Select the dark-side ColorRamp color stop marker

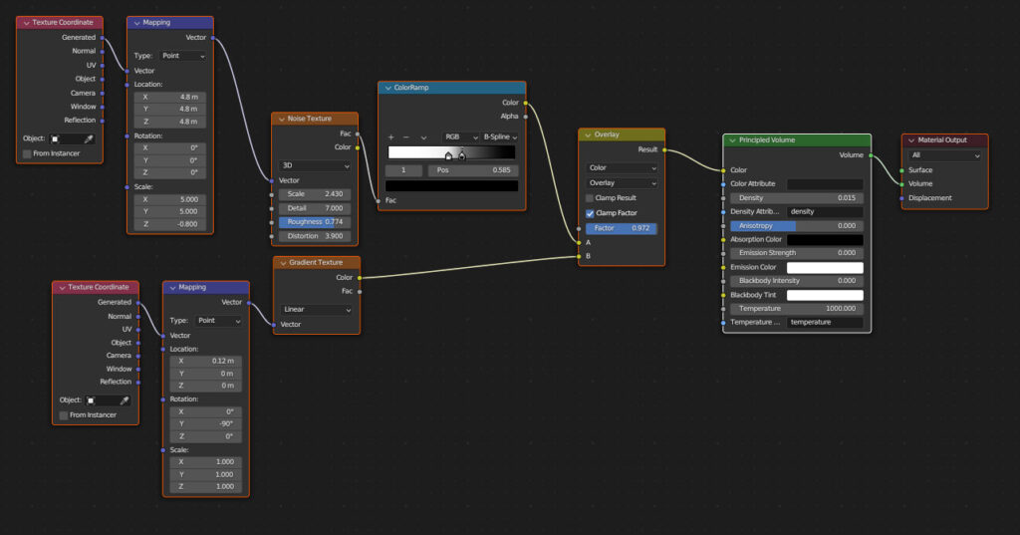pos(462,155)
